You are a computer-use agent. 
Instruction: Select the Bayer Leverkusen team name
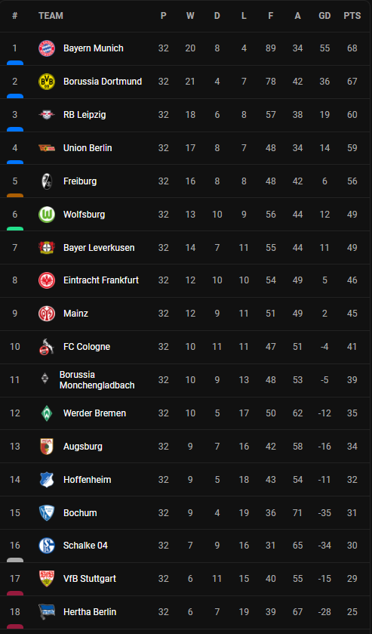[x=99, y=247]
